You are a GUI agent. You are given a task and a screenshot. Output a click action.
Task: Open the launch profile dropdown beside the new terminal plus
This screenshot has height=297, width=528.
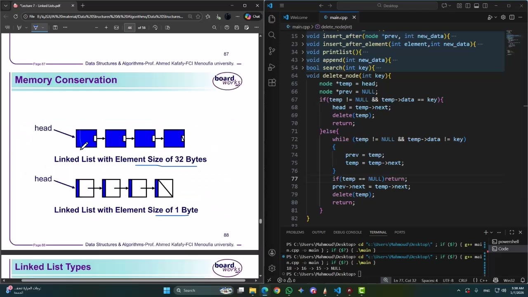pos(491,233)
